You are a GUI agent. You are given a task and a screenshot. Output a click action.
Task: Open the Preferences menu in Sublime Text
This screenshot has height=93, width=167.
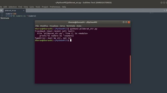pos(55,7)
